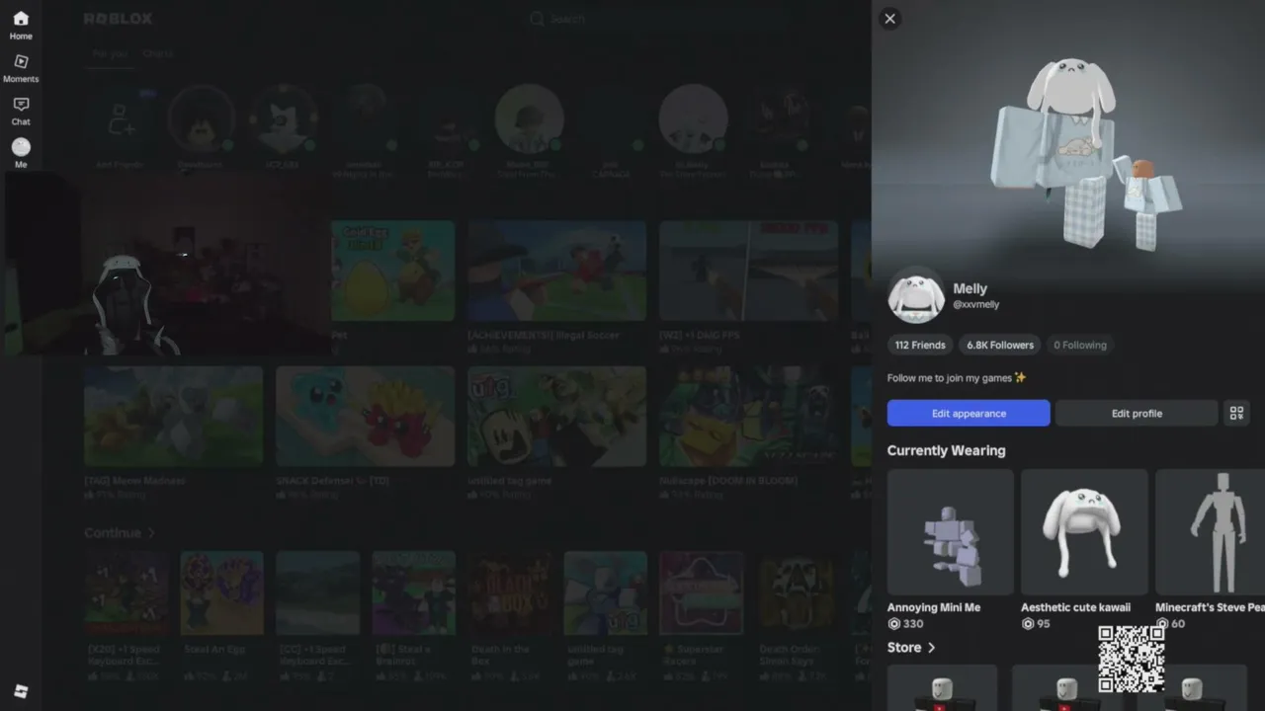Switch to the Charts tab

[157, 53]
